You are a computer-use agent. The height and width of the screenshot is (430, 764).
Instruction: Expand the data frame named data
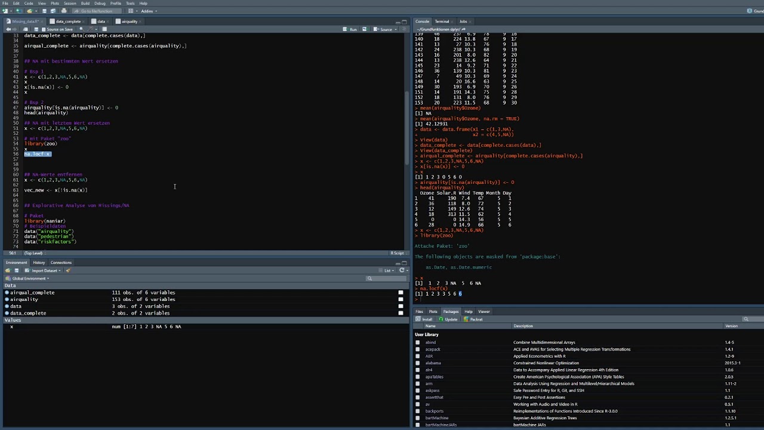(x=7, y=306)
